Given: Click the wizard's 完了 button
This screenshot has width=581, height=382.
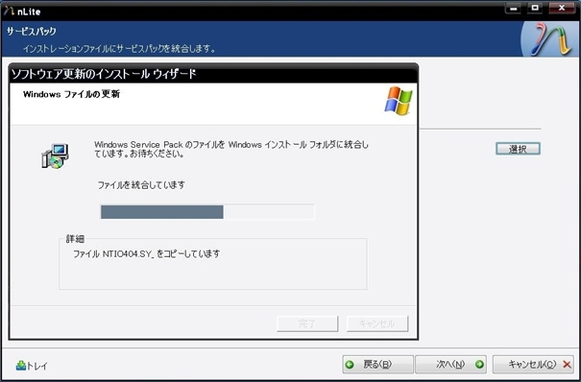Looking at the screenshot, I should click(x=307, y=323).
